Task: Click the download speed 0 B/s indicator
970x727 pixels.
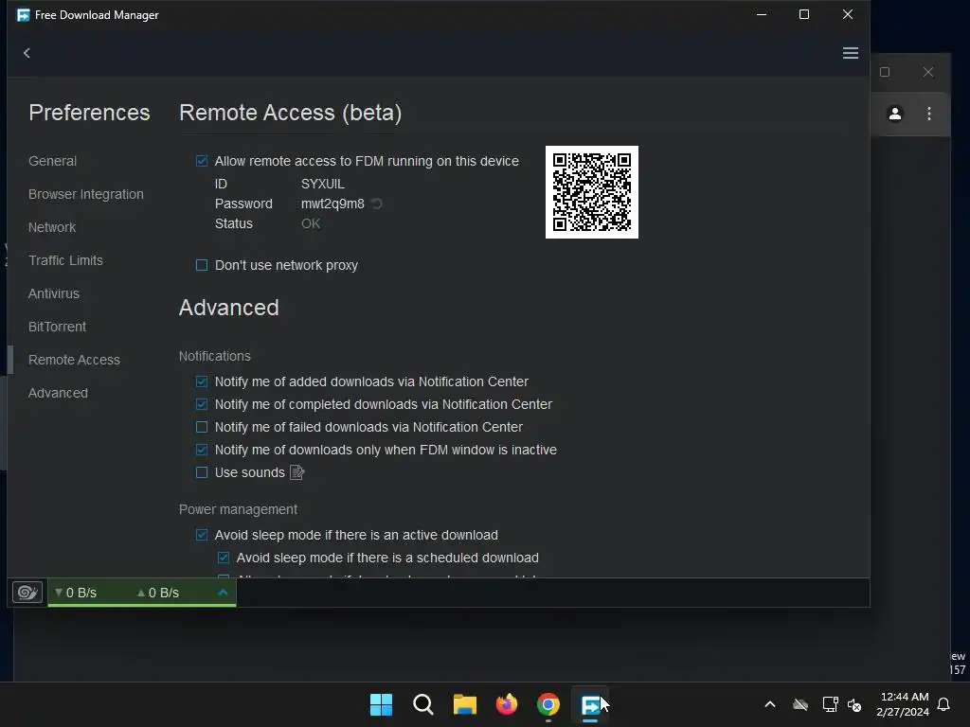Action: tap(76, 593)
